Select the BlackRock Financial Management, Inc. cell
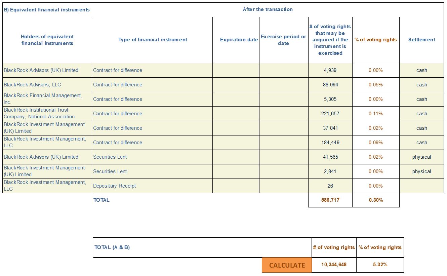 point(47,99)
